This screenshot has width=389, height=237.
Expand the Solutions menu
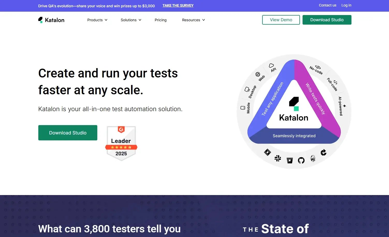(x=131, y=20)
